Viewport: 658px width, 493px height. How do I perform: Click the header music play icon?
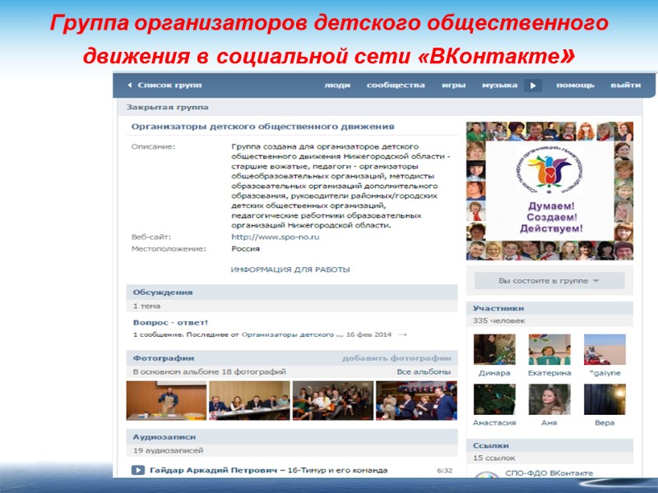coord(533,85)
